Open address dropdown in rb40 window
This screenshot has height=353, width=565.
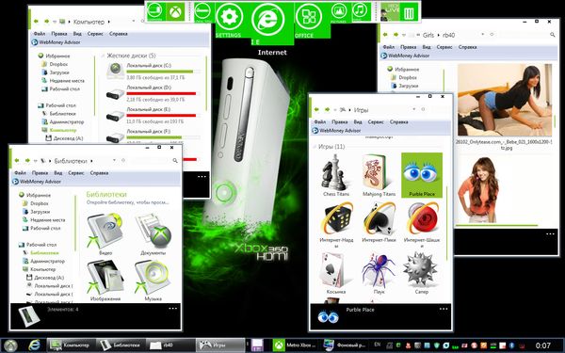coord(483,34)
